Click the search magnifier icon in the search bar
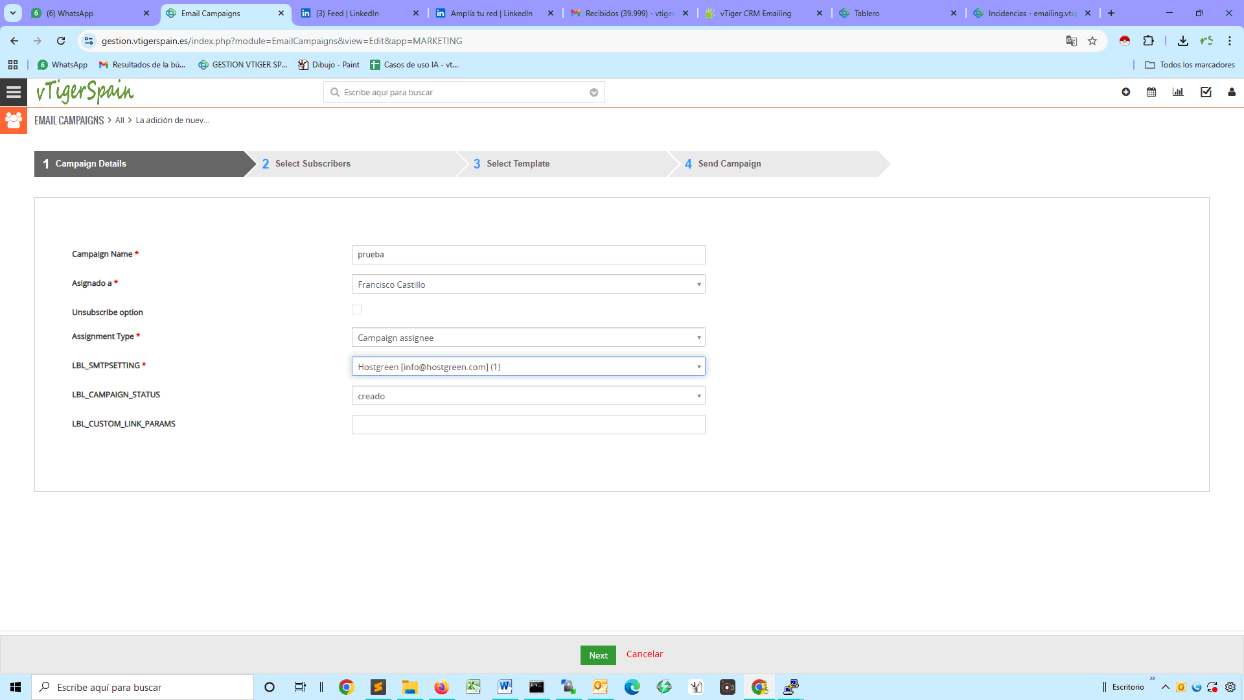1244x700 pixels. tap(334, 92)
